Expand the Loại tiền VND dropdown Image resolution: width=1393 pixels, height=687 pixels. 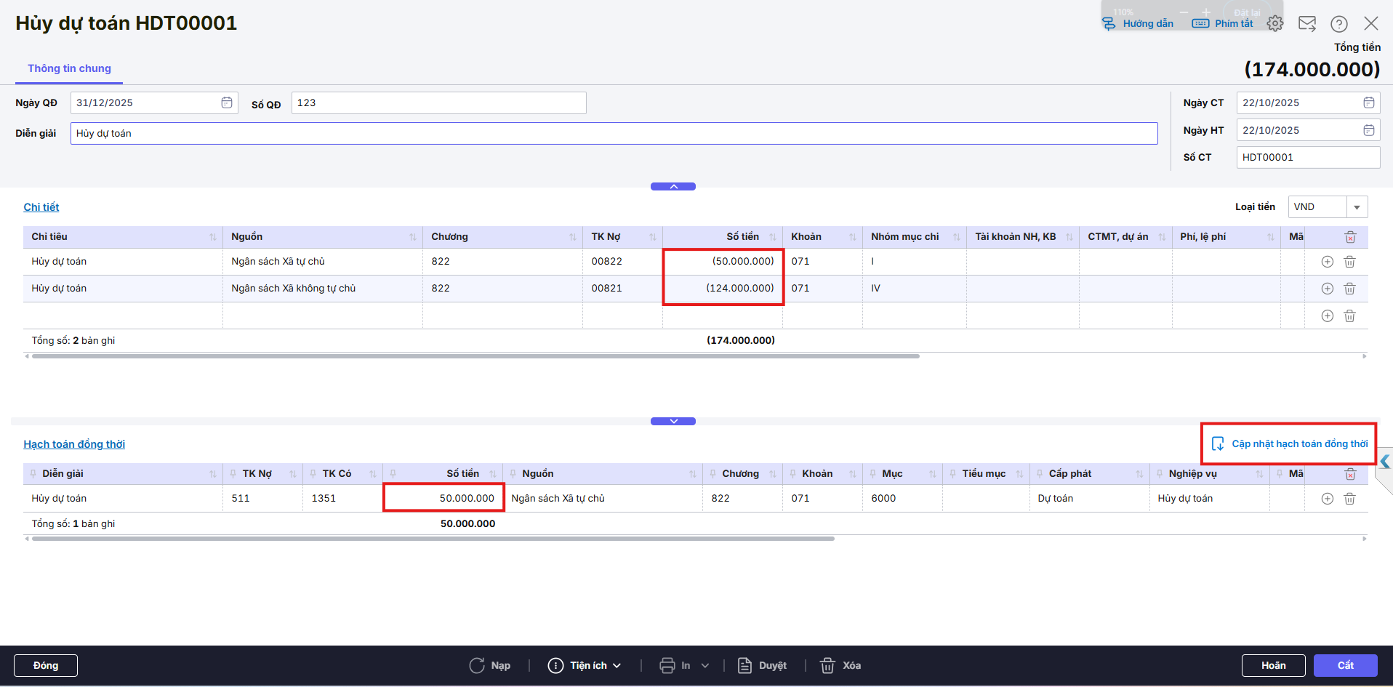(x=1356, y=207)
